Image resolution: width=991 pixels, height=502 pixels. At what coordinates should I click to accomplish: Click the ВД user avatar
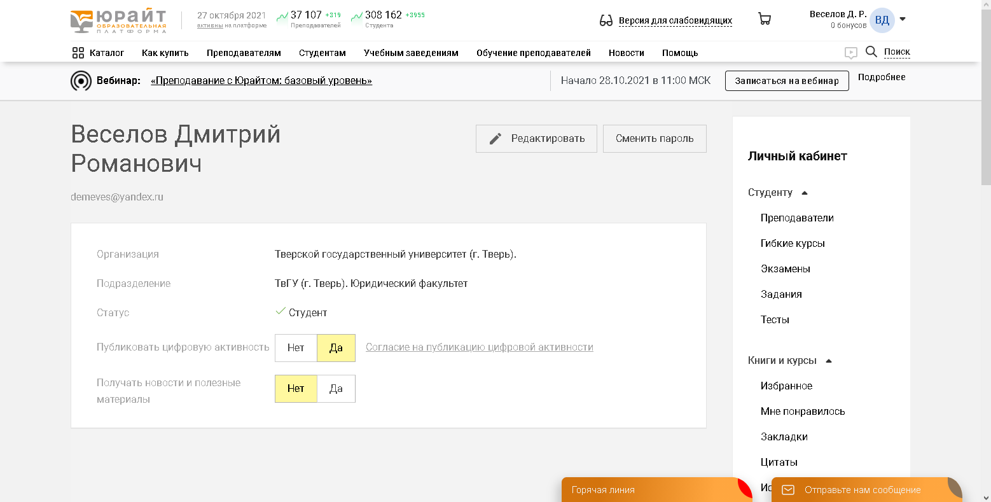tap(882, 20)
